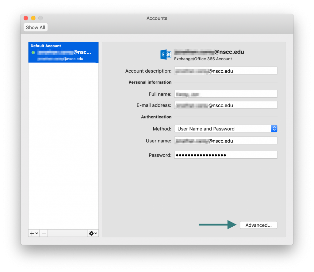Click the green status dot beside the account
The image size is (314, 272).
pyautogui.click(x=33, y=53)
